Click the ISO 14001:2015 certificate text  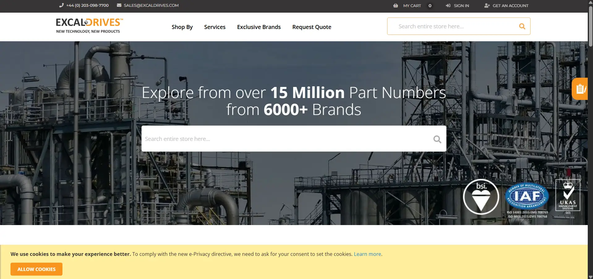(527, 212)
